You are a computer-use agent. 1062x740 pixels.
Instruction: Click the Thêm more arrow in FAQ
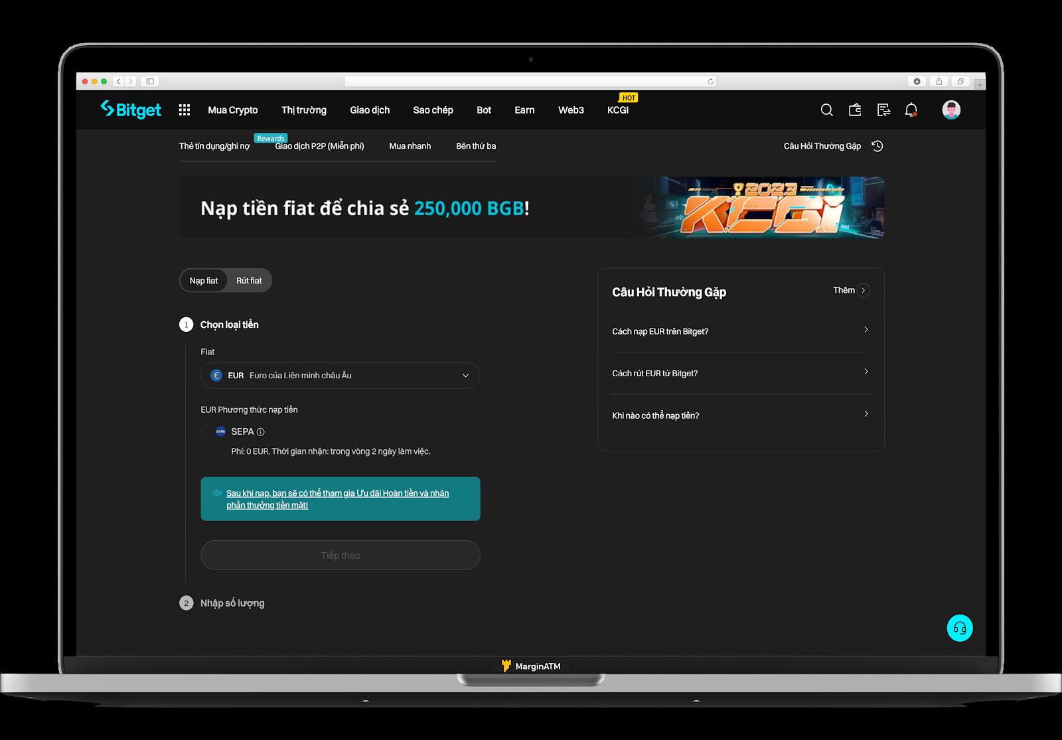click(x=863, y=291)
